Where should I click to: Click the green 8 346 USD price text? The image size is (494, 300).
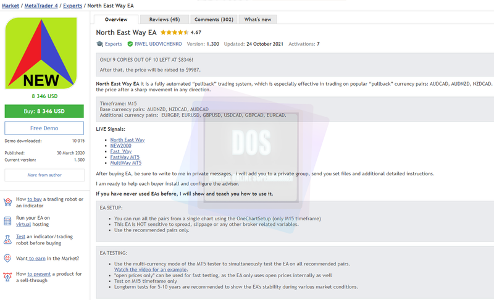[x=44, y=96]
